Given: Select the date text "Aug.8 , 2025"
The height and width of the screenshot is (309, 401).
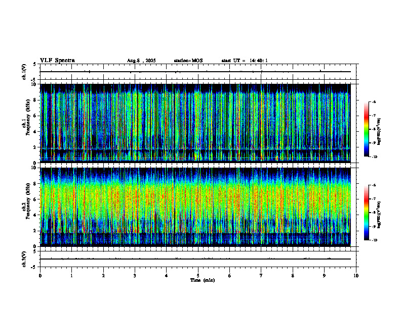Looking at the screenshot, I should click(141, 61).
